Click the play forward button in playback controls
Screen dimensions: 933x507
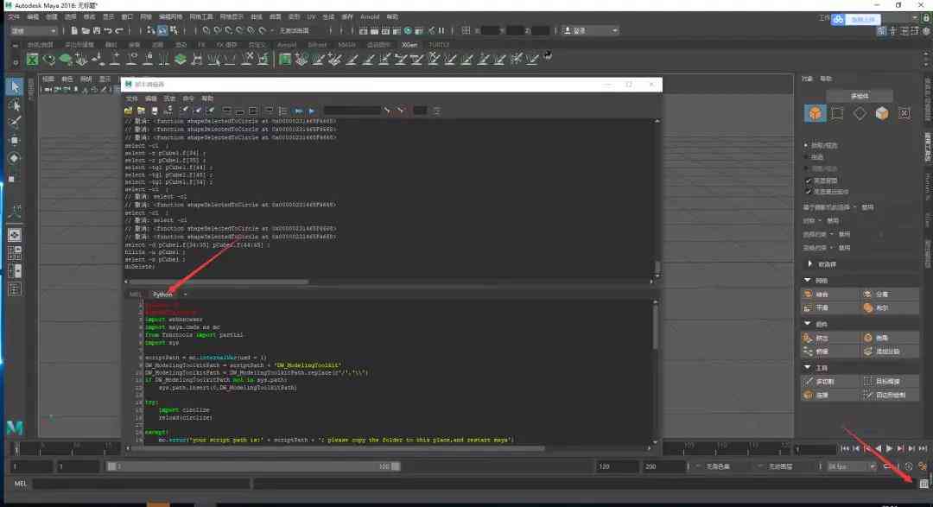[890, 448]
